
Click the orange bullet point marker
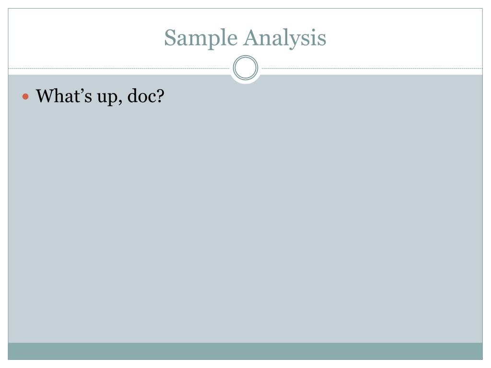point(26,96)
